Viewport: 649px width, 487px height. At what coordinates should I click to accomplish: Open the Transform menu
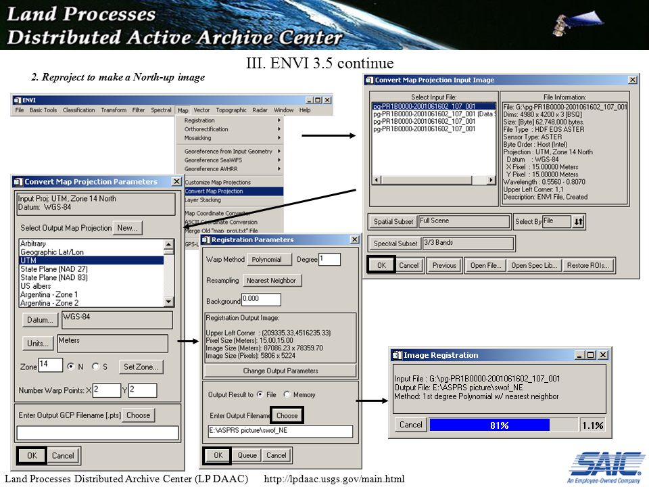114,110
